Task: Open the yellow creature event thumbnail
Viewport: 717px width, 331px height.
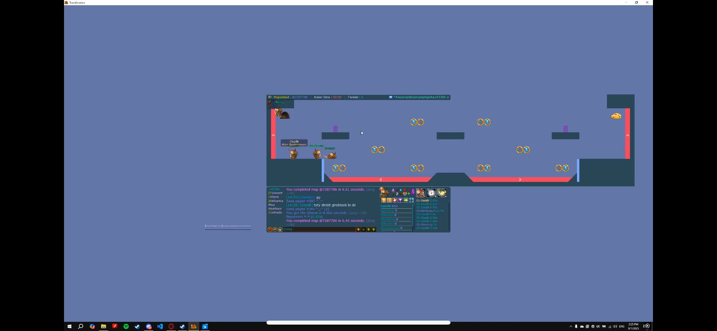Action: pyautogui.click(x=442, y=193)
